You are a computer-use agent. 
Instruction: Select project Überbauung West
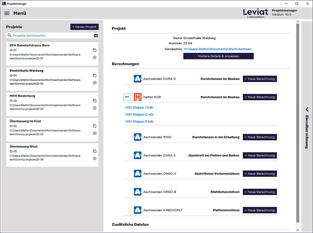pos(52,155)
